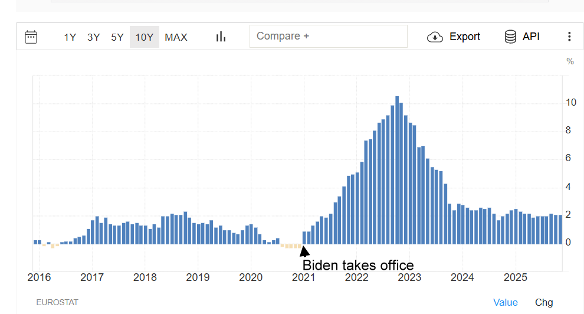Click the Biden takes office annotation text
The image size is (584, 314).
click(x=358, y=265)
